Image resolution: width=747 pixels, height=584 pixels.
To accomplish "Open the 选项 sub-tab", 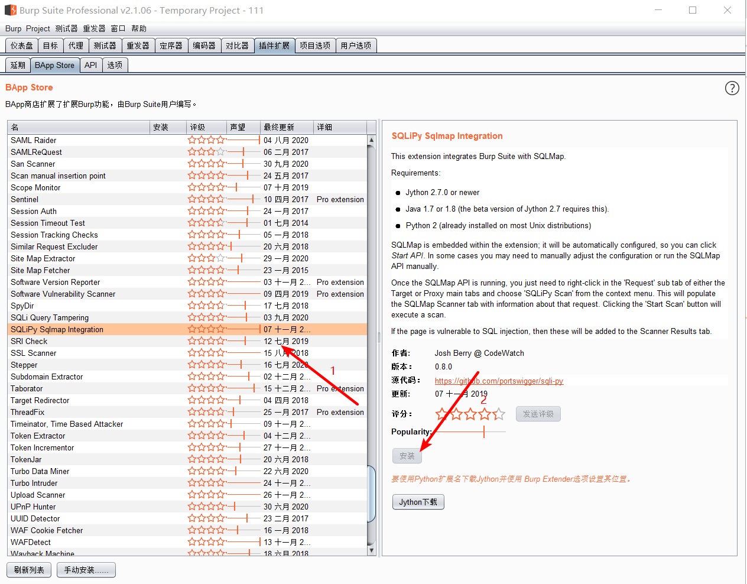I will 115,65.
